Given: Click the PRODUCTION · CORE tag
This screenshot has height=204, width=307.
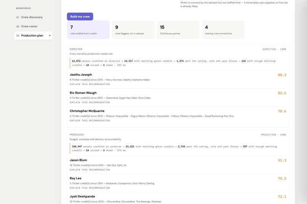Looking at the screenshot, I should tap(273, 135).
